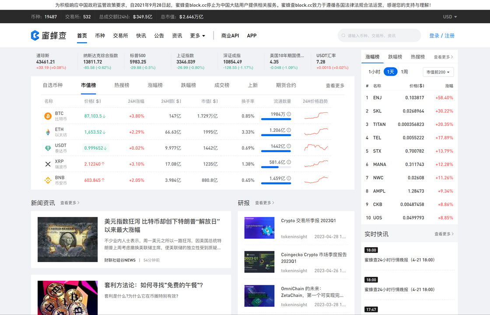Click the search magnifier icon
The image size is (490, 315).
[343, 35]
